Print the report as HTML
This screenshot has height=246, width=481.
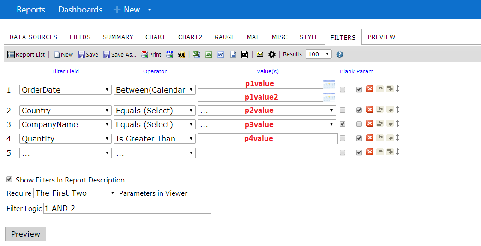coord(169,54)
